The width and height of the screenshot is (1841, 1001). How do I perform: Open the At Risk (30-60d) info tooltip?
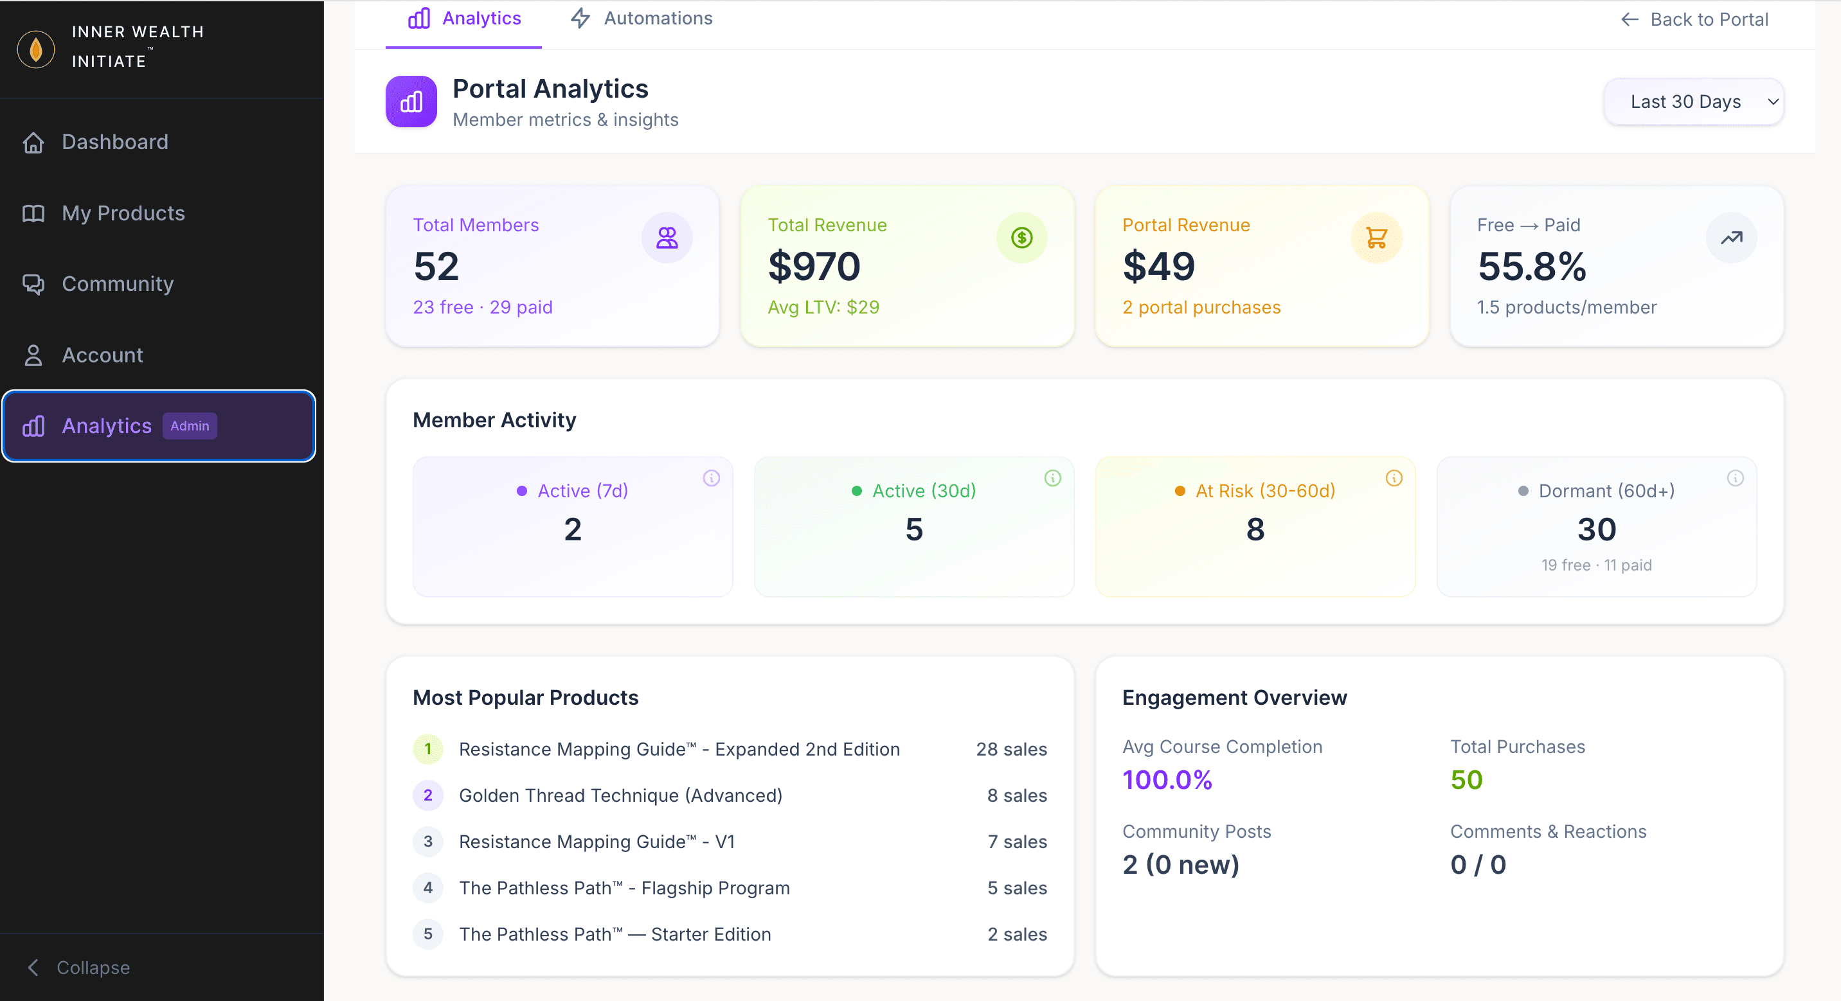click(x=1394, y=479)
